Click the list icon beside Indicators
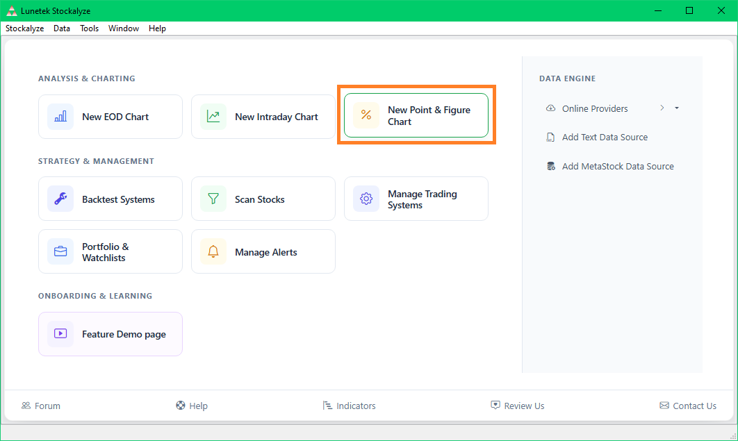 [x=327, y=406]
